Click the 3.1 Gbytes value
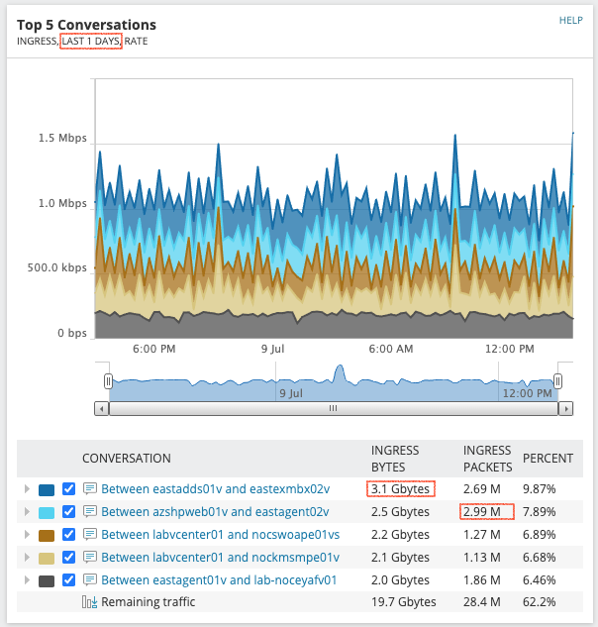Image resolution: width=598 pixels, height=627 pixels. (x=401, y=489)
